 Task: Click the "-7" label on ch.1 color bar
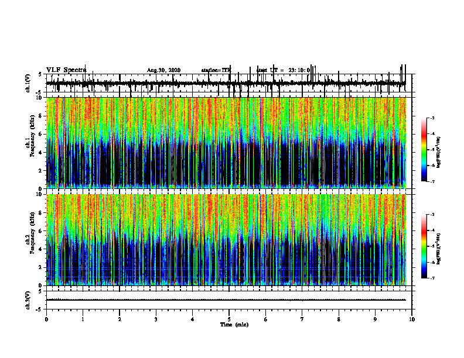tap(432, 181)
